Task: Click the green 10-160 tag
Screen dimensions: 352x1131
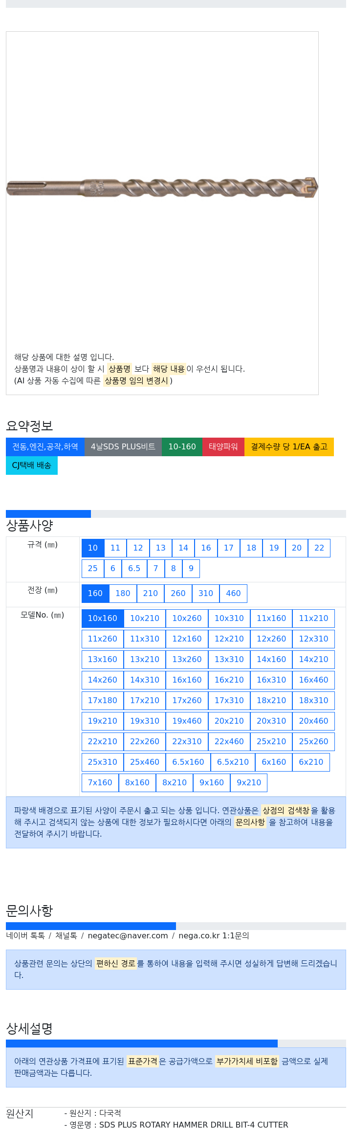Action: click(x=182, y=447)
